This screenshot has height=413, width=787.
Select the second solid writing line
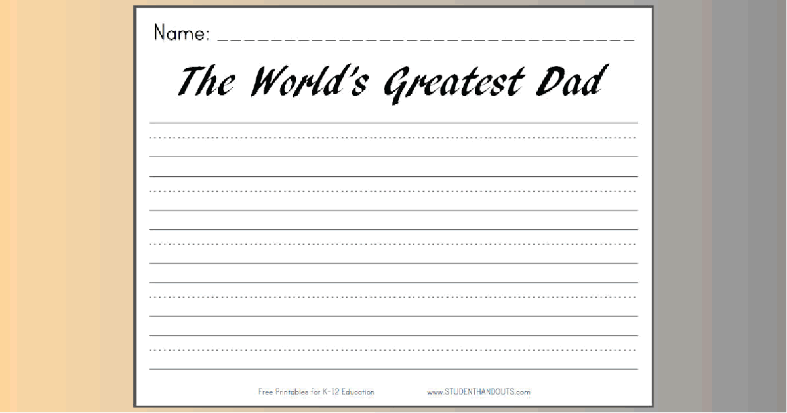click(x=393, y=176)
